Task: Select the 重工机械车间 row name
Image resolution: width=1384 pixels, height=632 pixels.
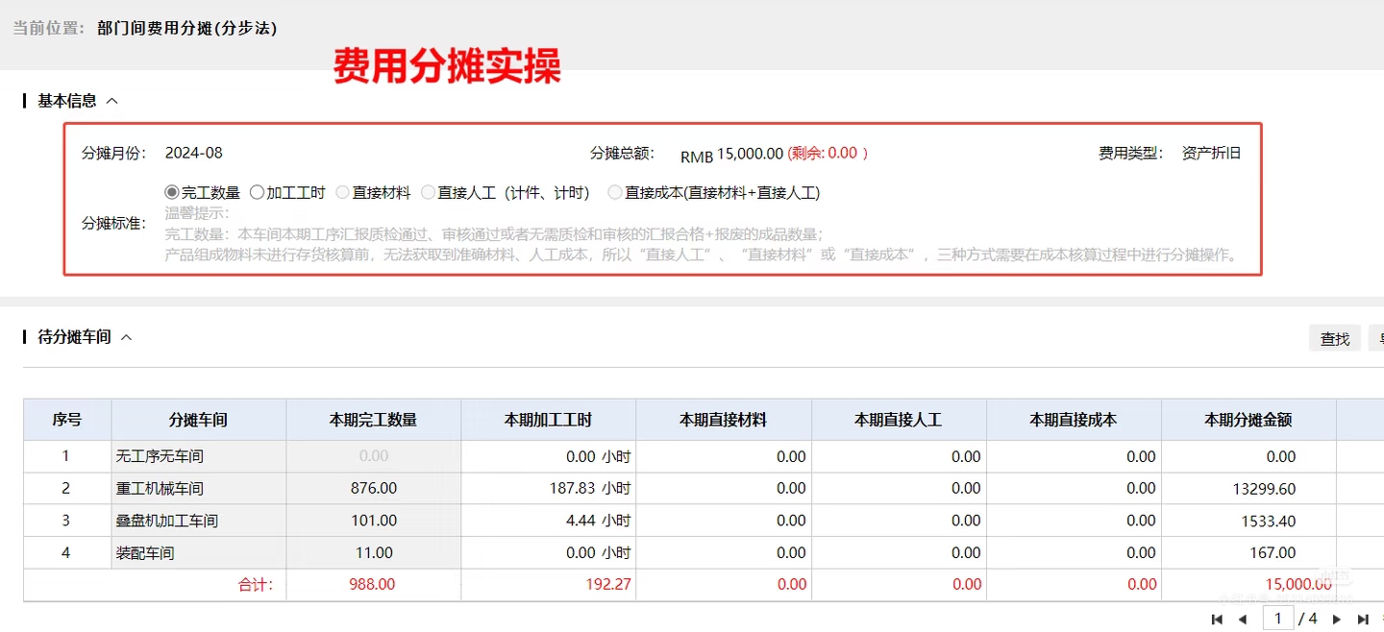Action: [x=160, y=489]
